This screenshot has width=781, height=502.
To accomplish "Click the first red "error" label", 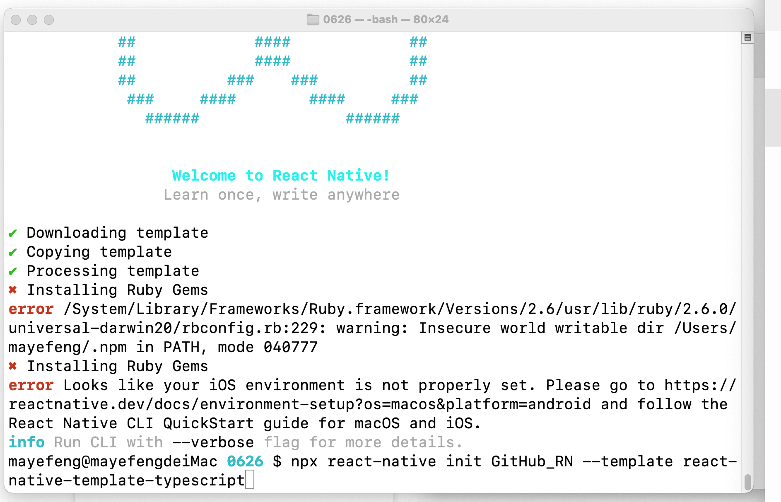I will pyautogui.click(x=31, y=309).
